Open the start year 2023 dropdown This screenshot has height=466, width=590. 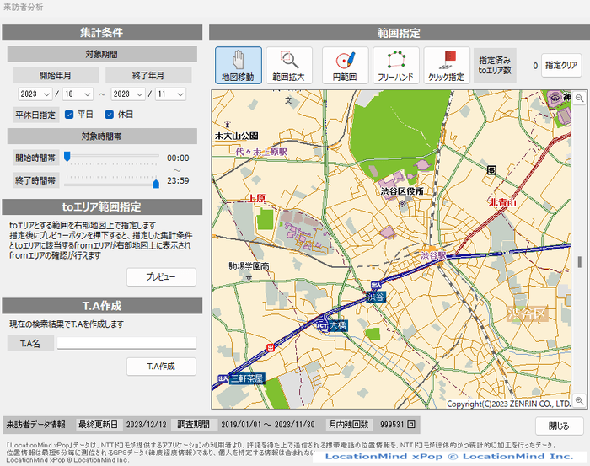click(37, 94)
